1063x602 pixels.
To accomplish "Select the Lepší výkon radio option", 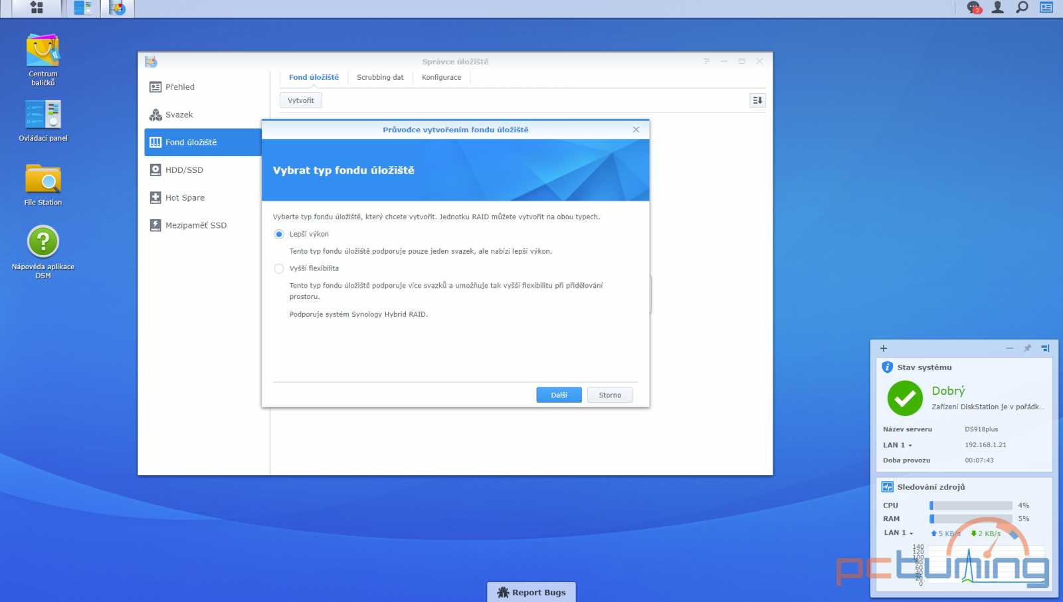I will 279,234.
